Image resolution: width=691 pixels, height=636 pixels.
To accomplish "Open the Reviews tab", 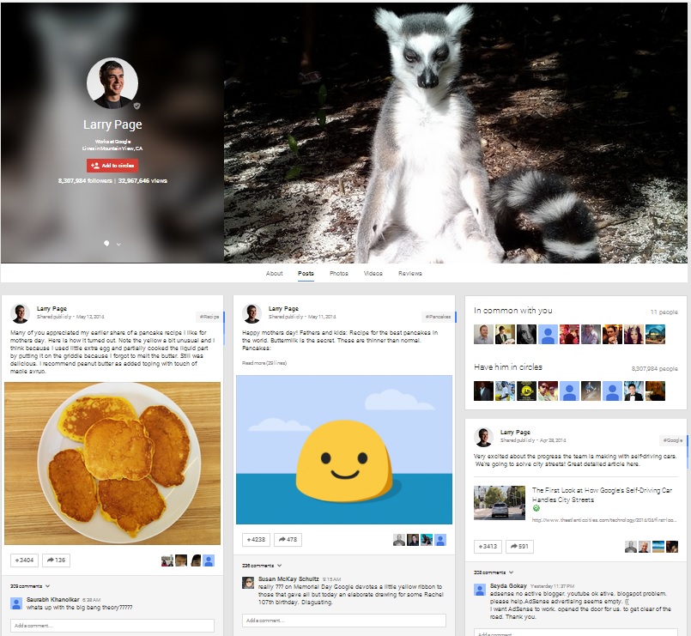I will click(x=409, y=273).
